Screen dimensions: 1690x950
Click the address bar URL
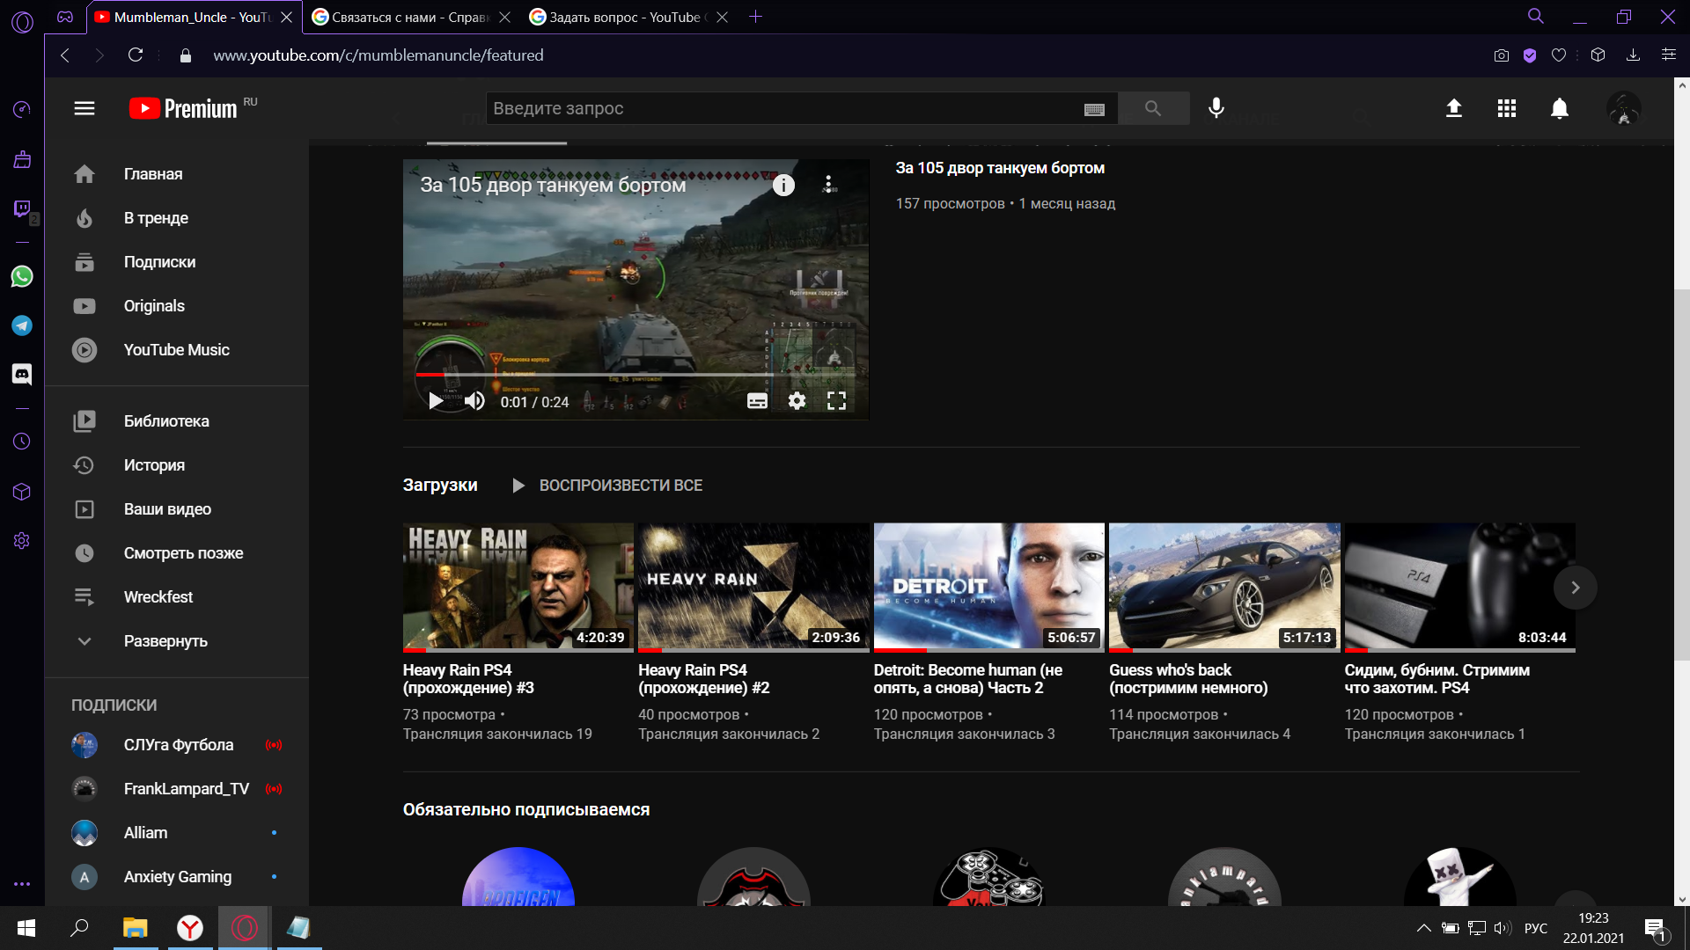click(x=378, y=55)
